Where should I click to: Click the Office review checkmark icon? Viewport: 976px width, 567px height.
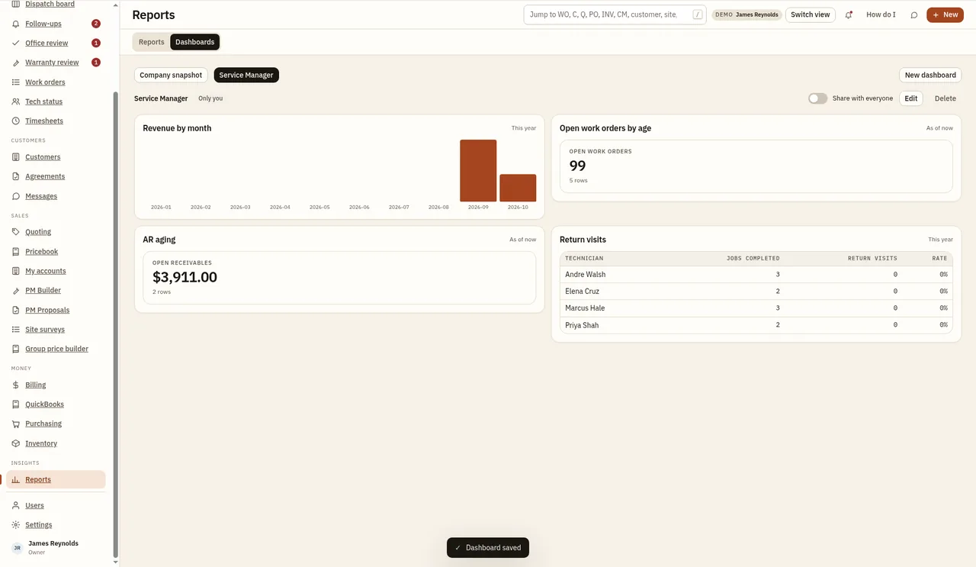tap(16, 43)
